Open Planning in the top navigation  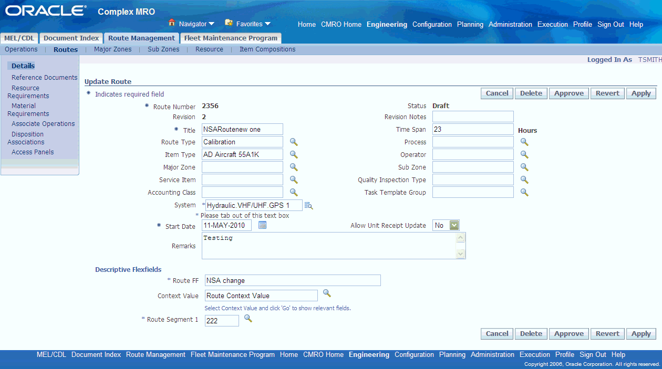click(470, 25)
